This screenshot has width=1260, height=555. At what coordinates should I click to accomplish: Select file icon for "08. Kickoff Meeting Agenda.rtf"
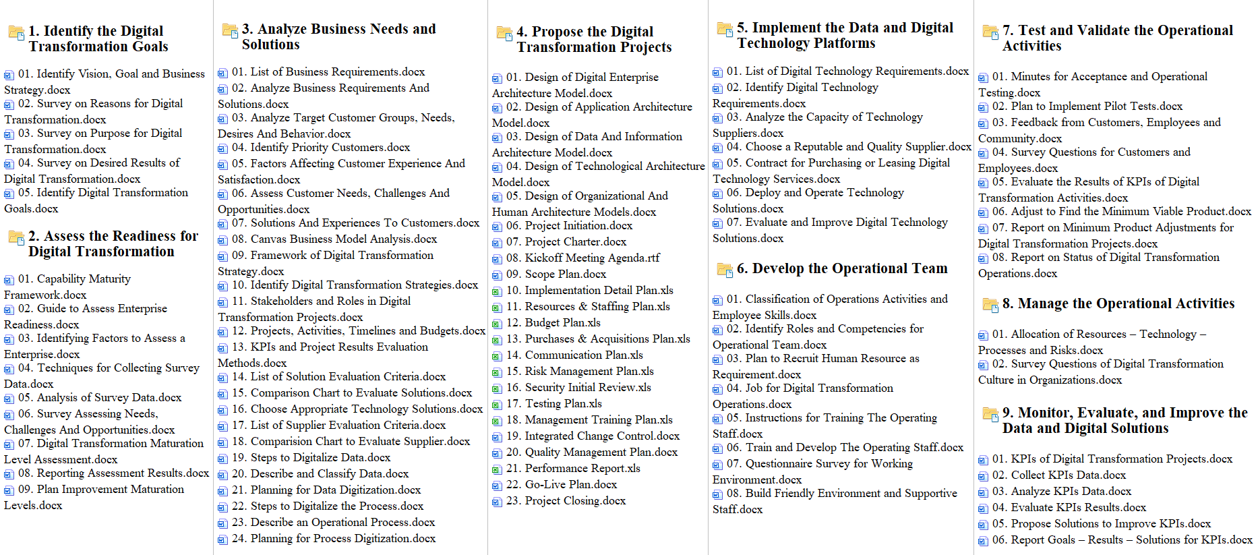(497, 259)
